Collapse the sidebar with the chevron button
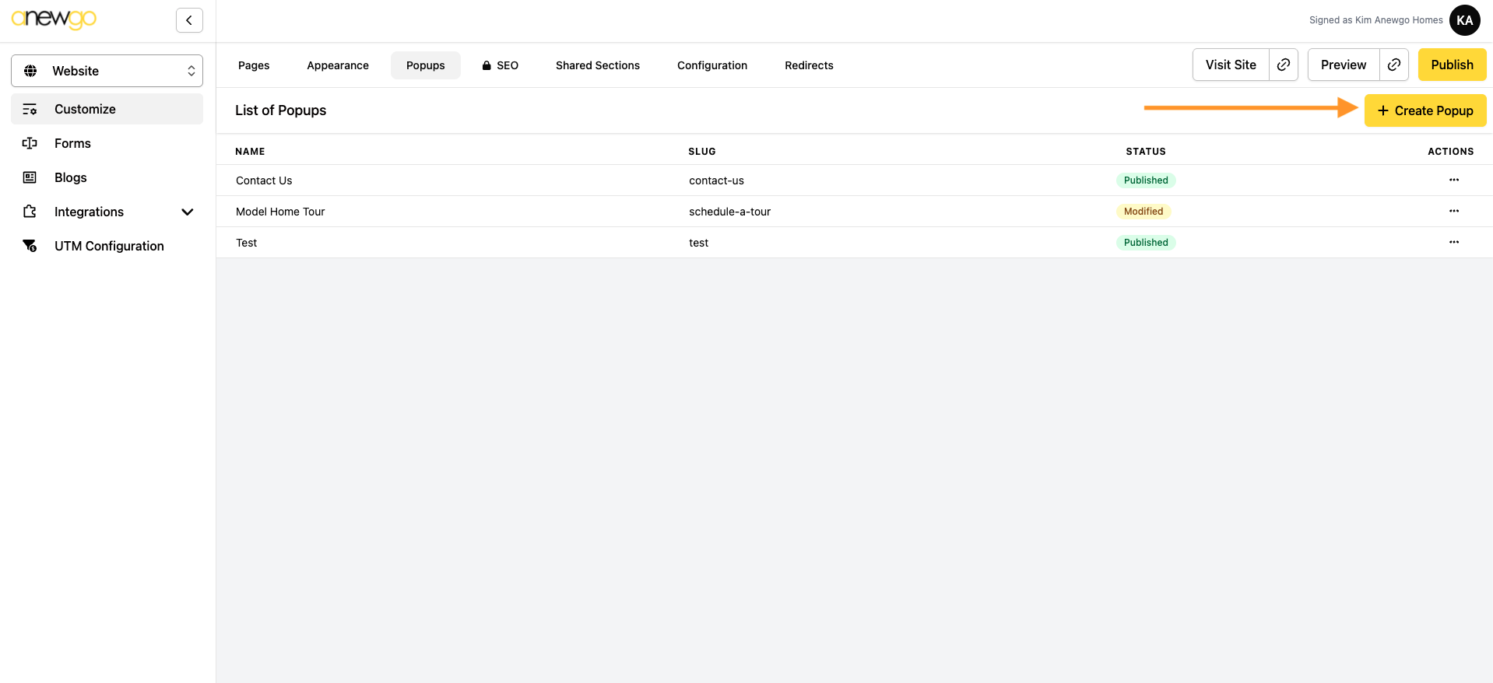 (189, 20)
